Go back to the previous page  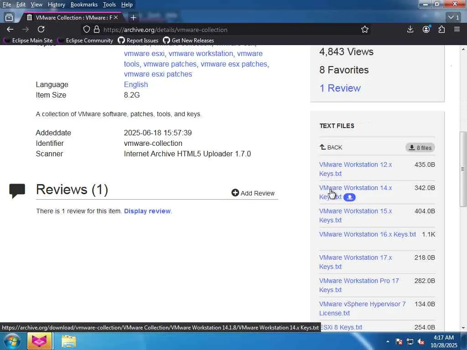point(10,29)
